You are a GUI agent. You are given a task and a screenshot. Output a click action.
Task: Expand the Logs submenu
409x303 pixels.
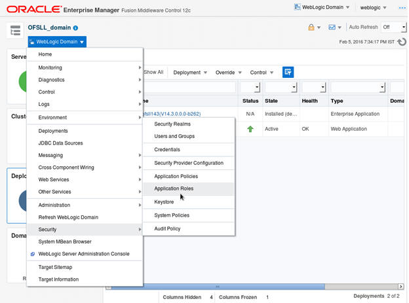[85, 104]
